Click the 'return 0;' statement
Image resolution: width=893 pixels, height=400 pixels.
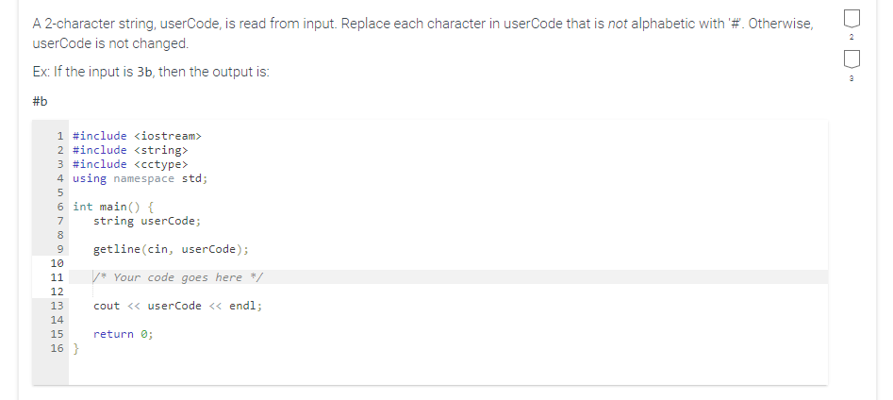(123, 334)
